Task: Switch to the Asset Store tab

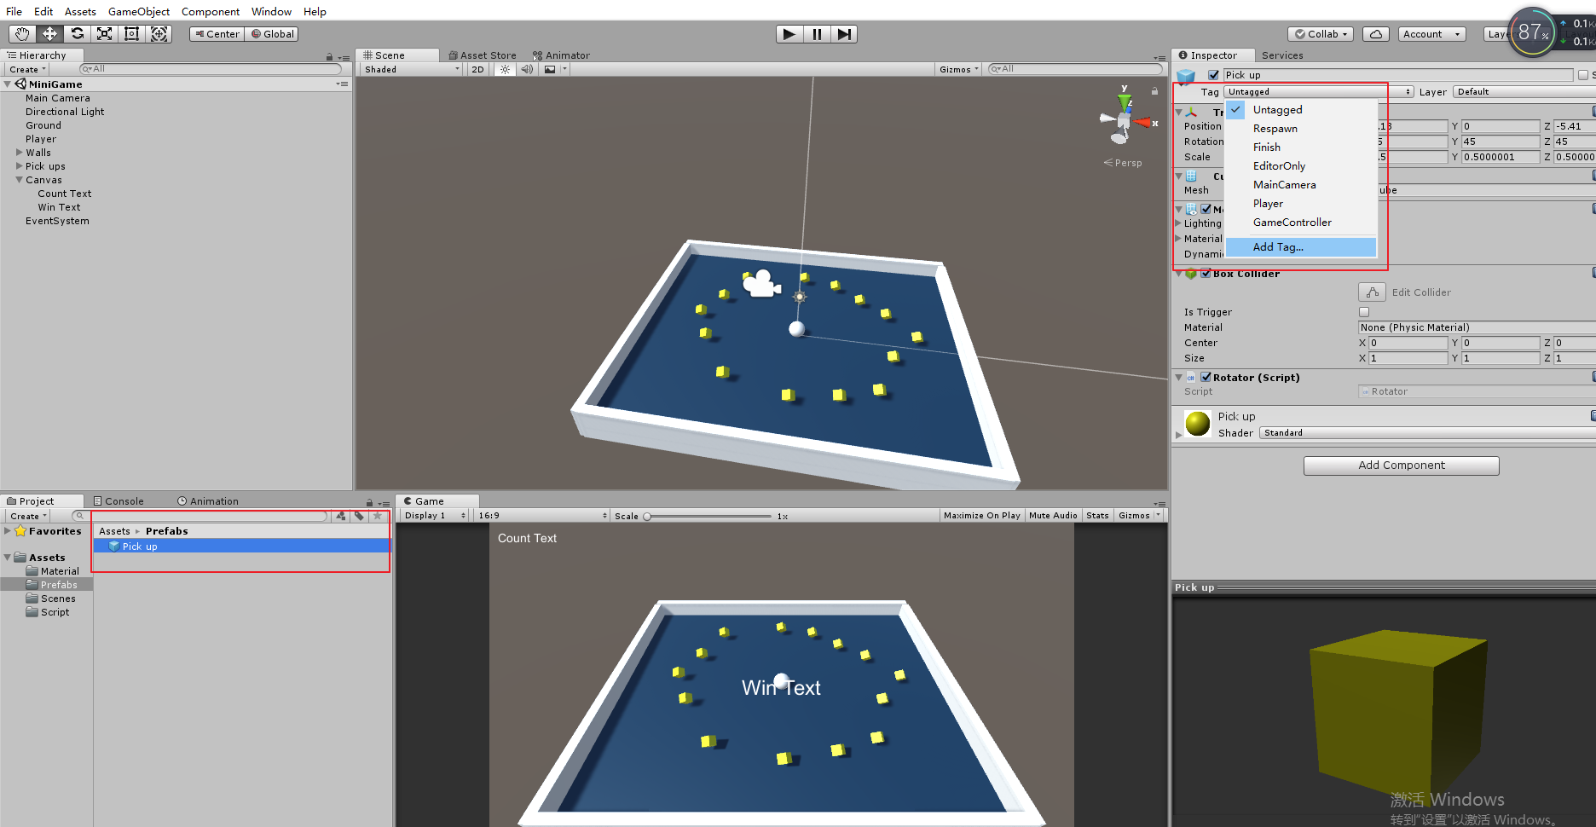Action: coord(483,55)
